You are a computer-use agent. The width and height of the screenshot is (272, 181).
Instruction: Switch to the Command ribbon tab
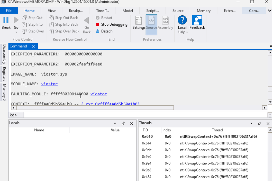coord(254,11)
